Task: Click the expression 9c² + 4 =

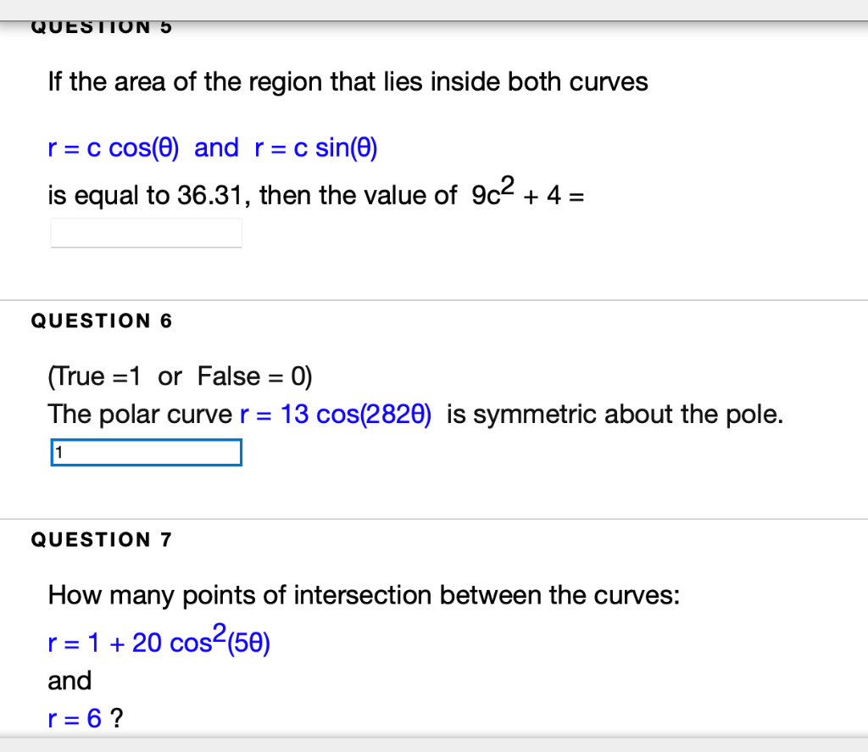Action: [527, 191]
